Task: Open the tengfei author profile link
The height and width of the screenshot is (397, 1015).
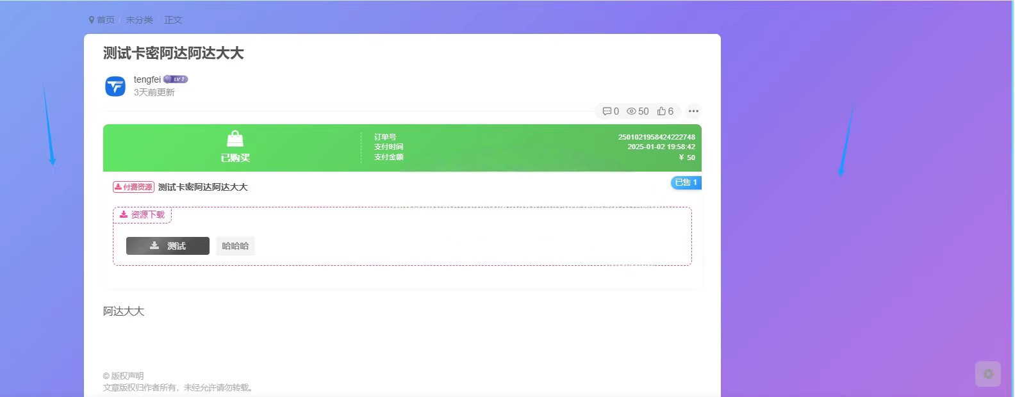Action: click(147, 79)
